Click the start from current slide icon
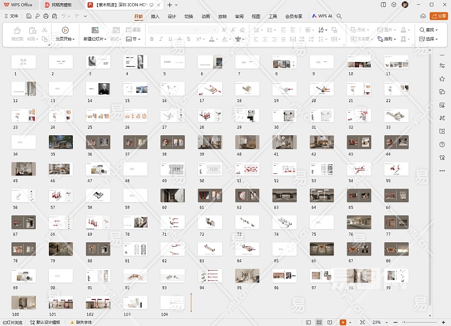451x326 pixels. coord(65,30)
